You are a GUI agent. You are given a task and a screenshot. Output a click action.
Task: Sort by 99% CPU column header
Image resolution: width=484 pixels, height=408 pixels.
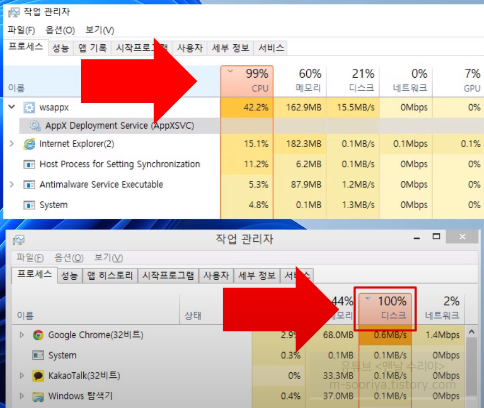coord(247,81)
